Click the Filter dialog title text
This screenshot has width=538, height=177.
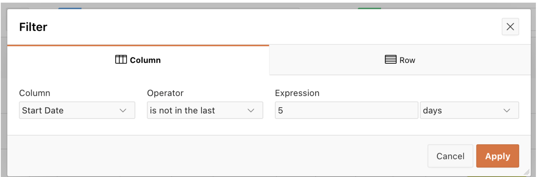click(33, 27)
